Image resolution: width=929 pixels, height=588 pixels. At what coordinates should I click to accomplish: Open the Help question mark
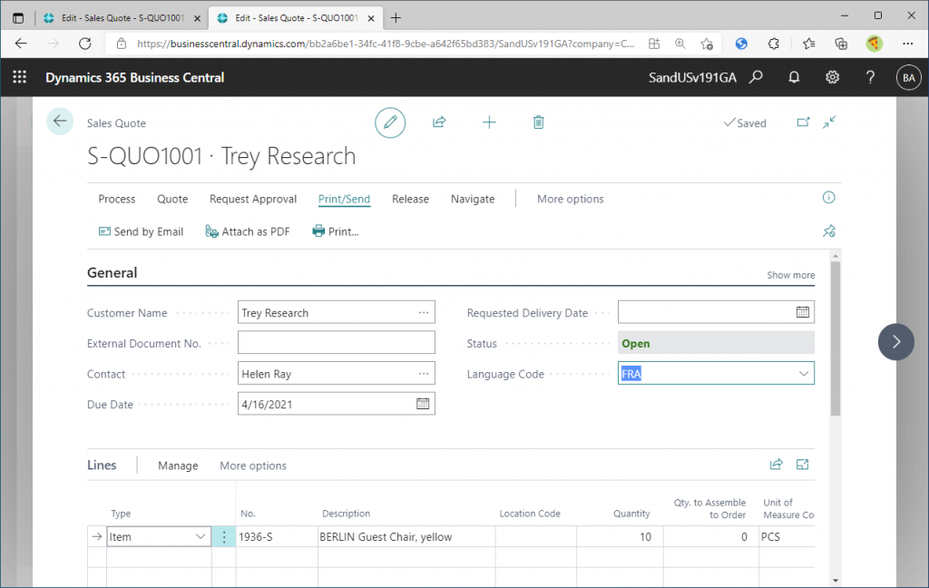tap(870, 77)
